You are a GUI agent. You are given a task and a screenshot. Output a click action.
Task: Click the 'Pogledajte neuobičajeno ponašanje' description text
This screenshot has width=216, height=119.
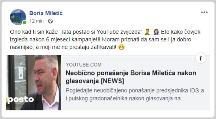pos(135,94)
